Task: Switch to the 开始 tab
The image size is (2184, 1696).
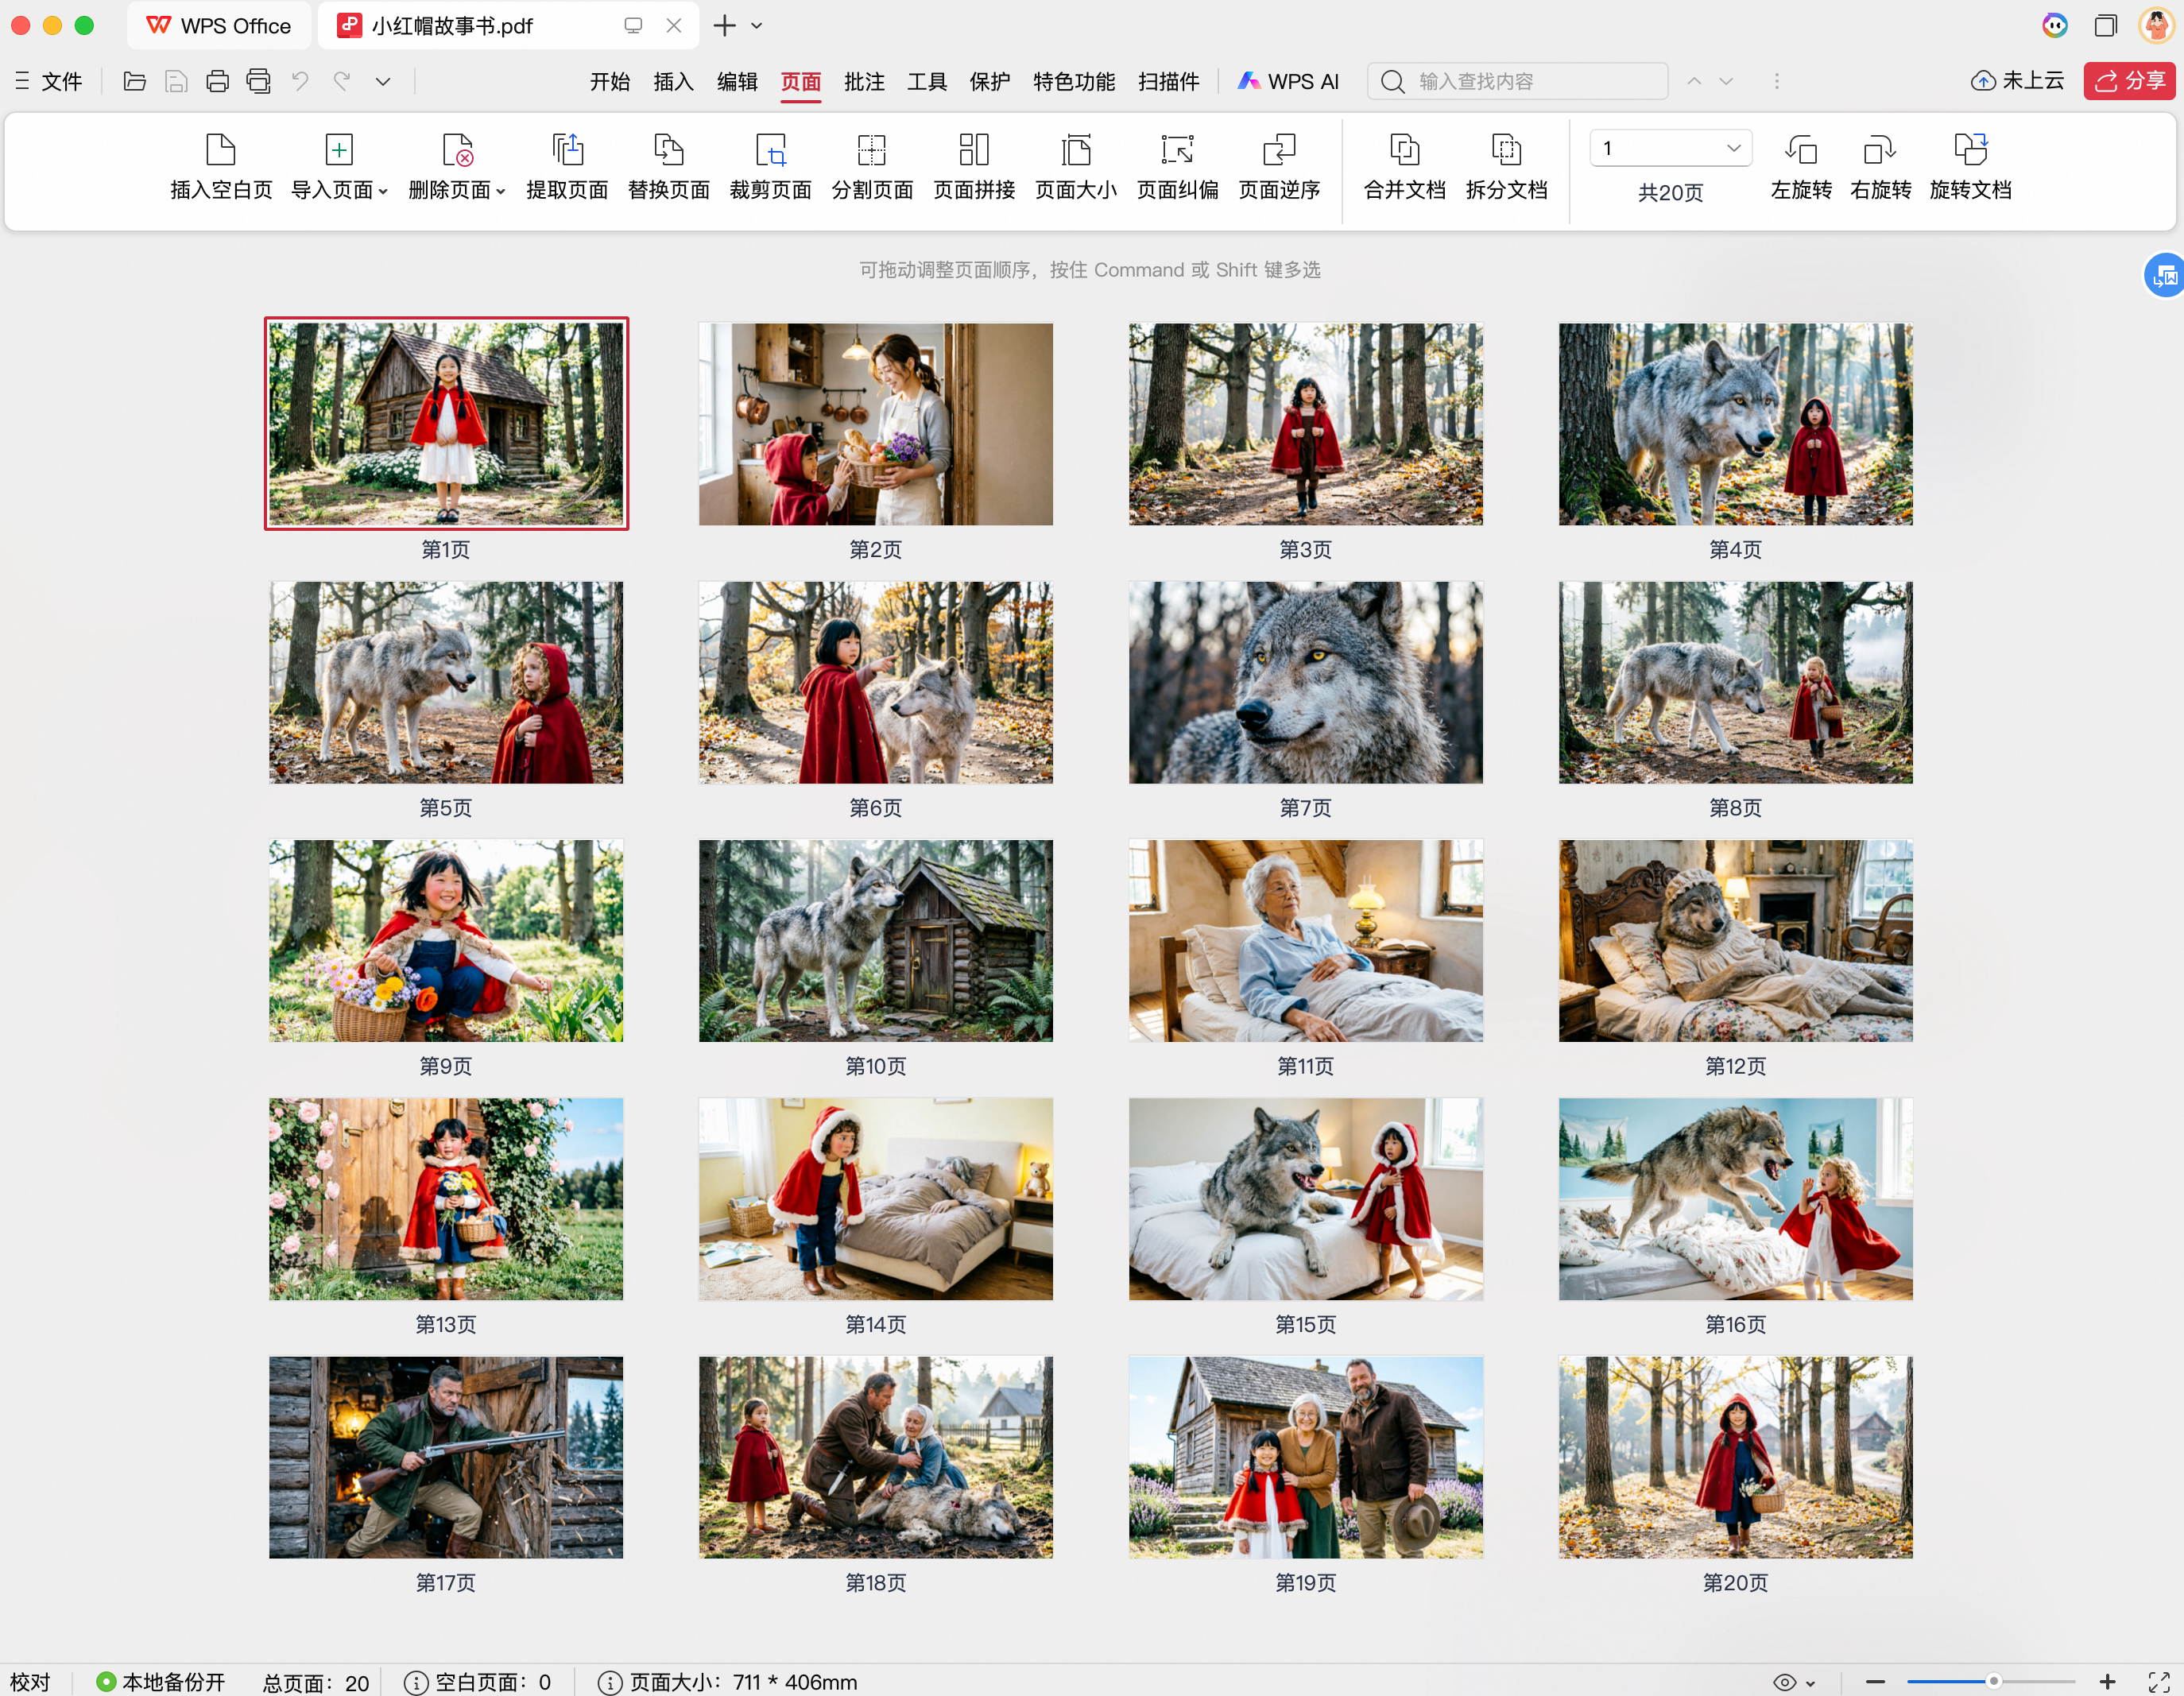Action: tap(610, 81)
